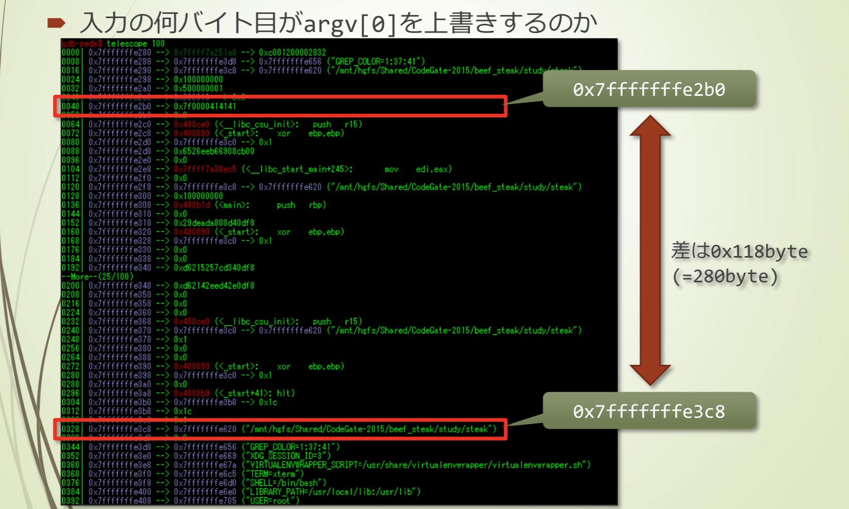Select value 0x1c in row 0312
The width and height of the screenshot is (849, 509).
(x=182, y=411)
